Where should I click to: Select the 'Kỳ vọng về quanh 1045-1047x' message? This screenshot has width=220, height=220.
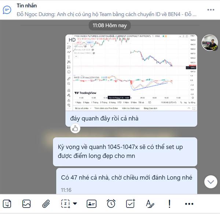tap(125, 152)
